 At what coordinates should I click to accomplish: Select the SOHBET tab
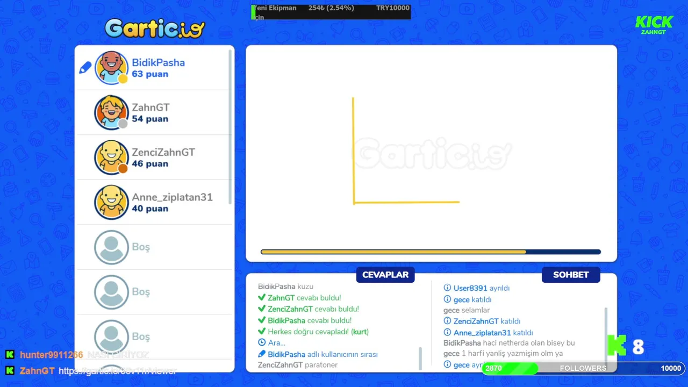[571, 275]
